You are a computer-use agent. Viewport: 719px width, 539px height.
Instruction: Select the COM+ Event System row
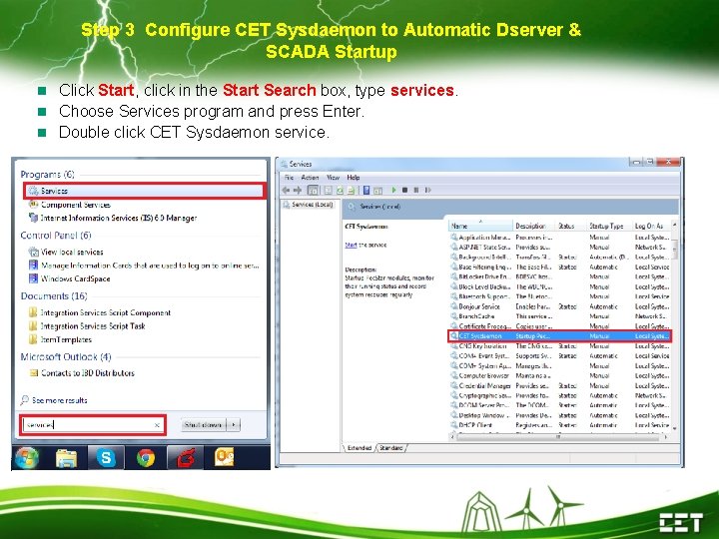coord(560,355)
